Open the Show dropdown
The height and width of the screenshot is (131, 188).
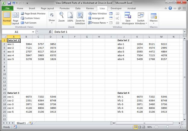click(52, 18)
